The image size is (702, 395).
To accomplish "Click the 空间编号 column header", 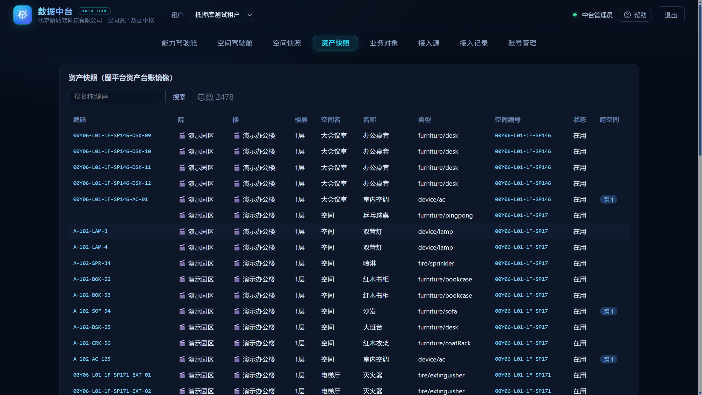I will pos(508,120).
